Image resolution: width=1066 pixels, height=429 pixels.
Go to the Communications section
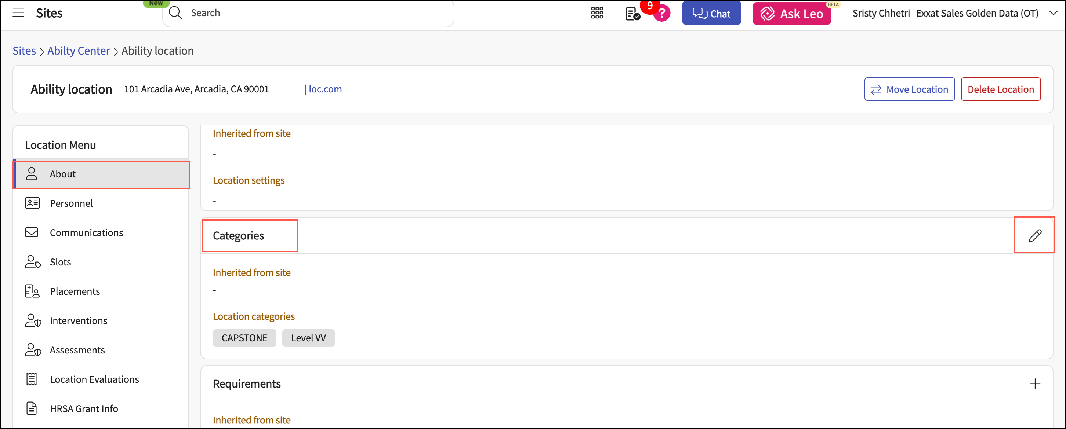86,233
